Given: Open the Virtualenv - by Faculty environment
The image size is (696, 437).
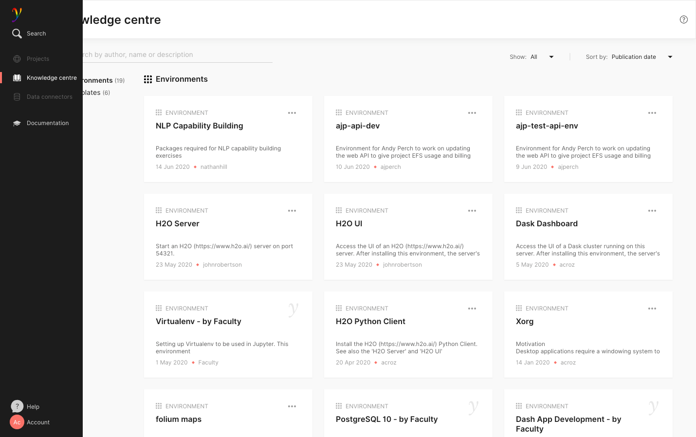Looking at the screenshot, I should pyautogui.click(x=199, y=322).
